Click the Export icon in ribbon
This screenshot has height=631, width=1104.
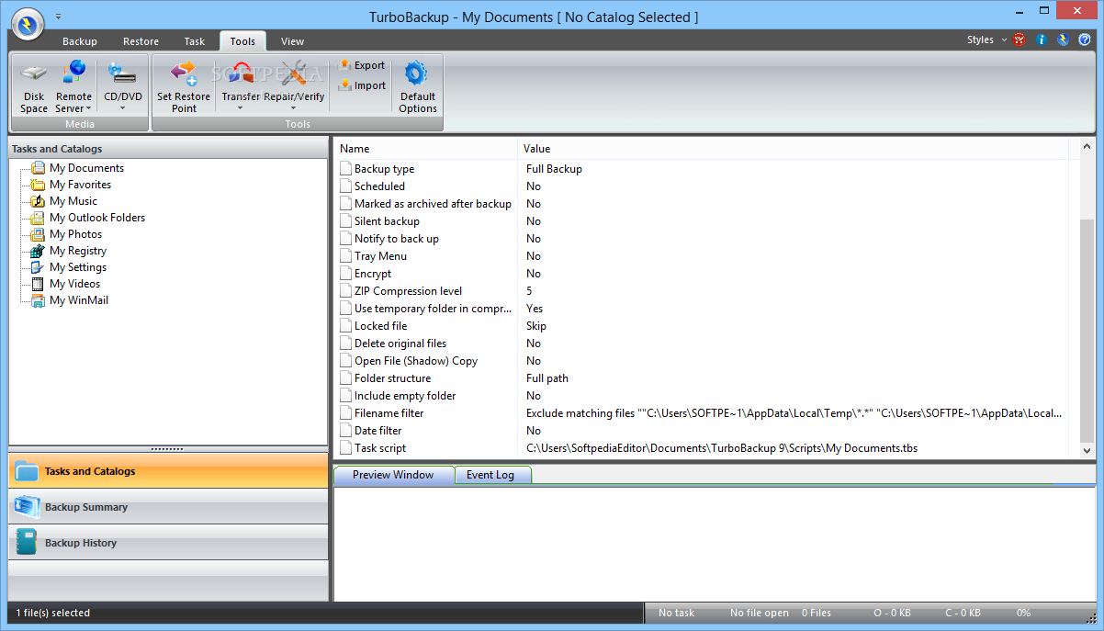pos(344,65)
